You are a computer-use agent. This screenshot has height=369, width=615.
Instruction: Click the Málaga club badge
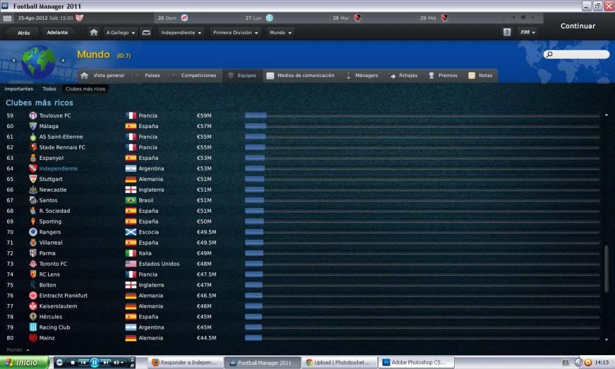tap(33, 126)
